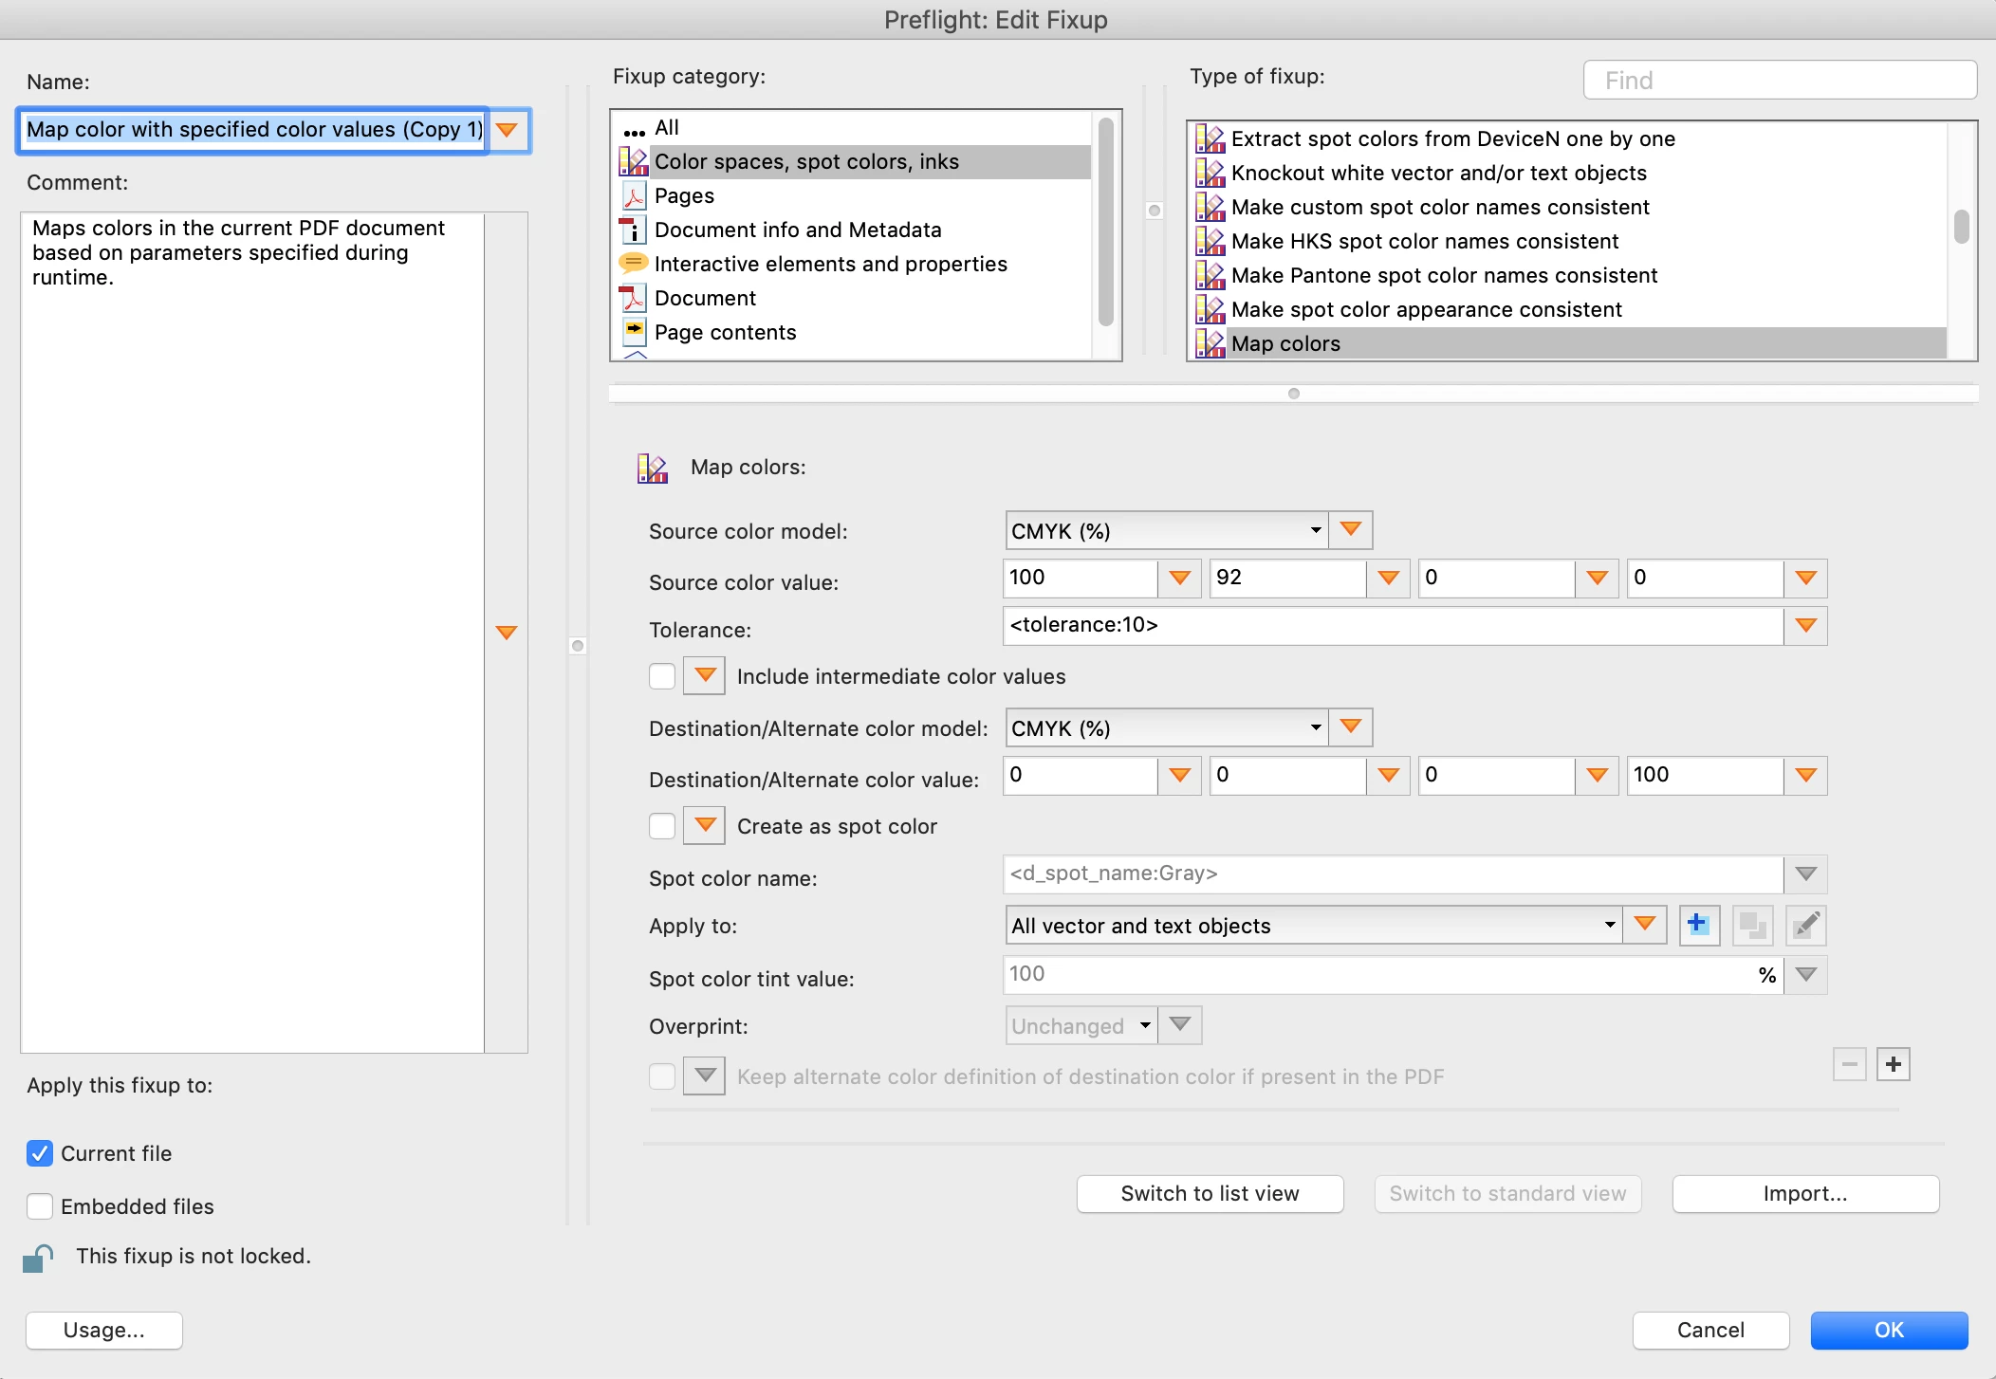Select Make Pantone spot color names consistent
Image resolution: width=1996 pixels, height=1379 pixels.
click(1444, 276)
